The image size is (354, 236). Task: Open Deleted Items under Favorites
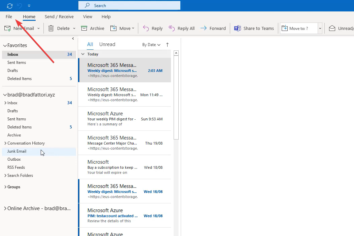(x=39, y=79)
